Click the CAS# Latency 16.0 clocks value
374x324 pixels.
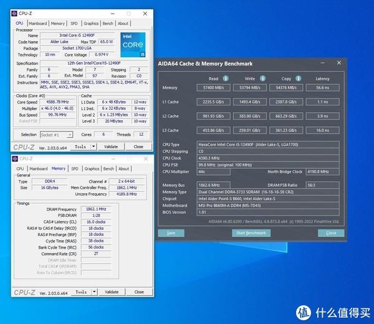pos(96,222)
